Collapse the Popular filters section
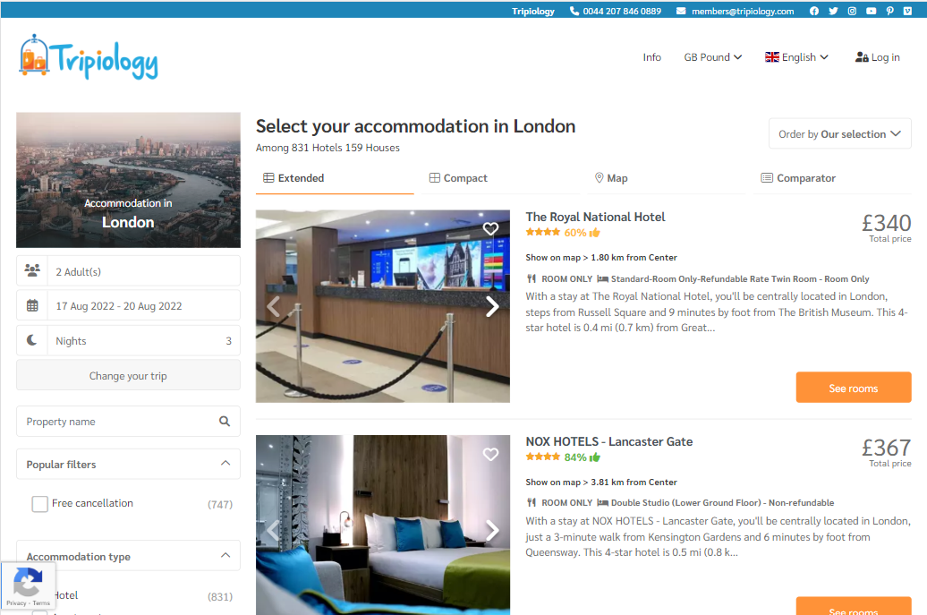 click(225, 463)
